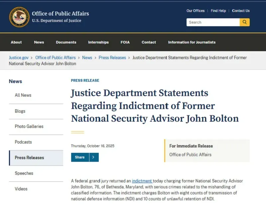Select Speeches in the left sidebar
Image resolution: width=266 pixels, height=205 pixels.
tap(24, 173)
